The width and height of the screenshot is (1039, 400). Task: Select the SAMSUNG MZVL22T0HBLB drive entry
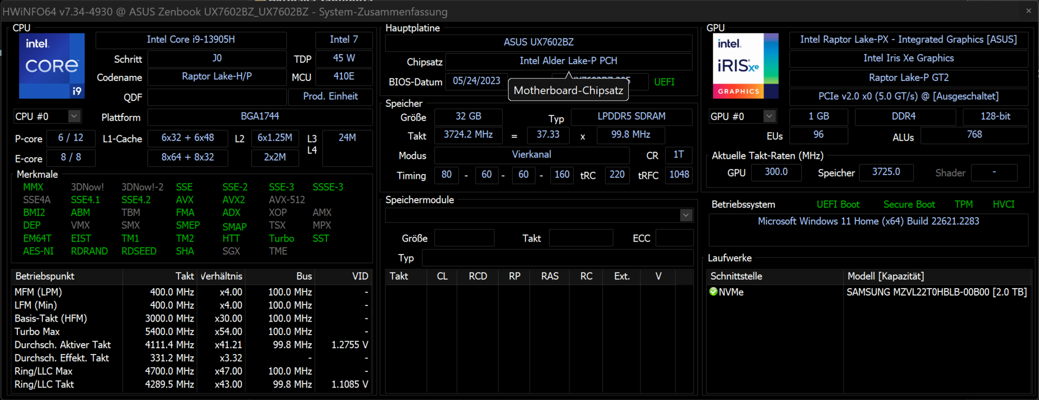(x=937, y=292)
